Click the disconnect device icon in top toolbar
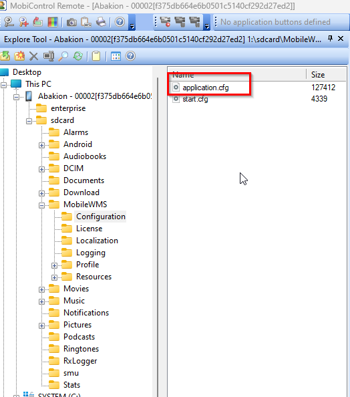 pyautogui.click(x=38, y=22)
